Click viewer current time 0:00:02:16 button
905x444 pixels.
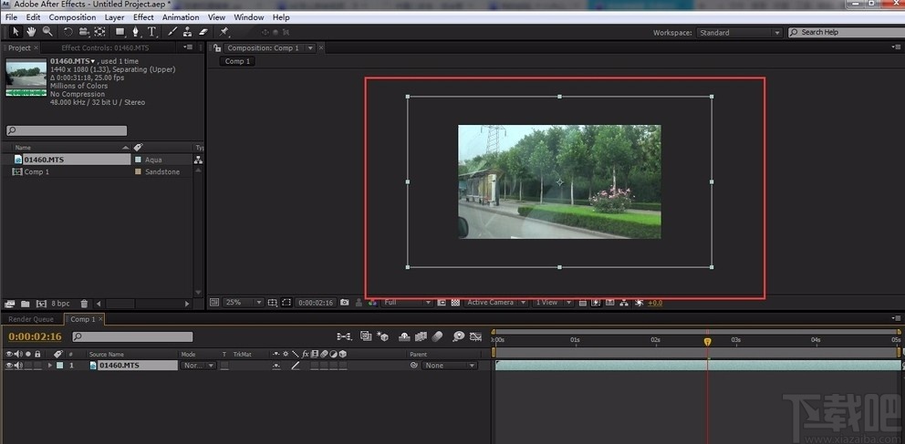pos(314,302)
